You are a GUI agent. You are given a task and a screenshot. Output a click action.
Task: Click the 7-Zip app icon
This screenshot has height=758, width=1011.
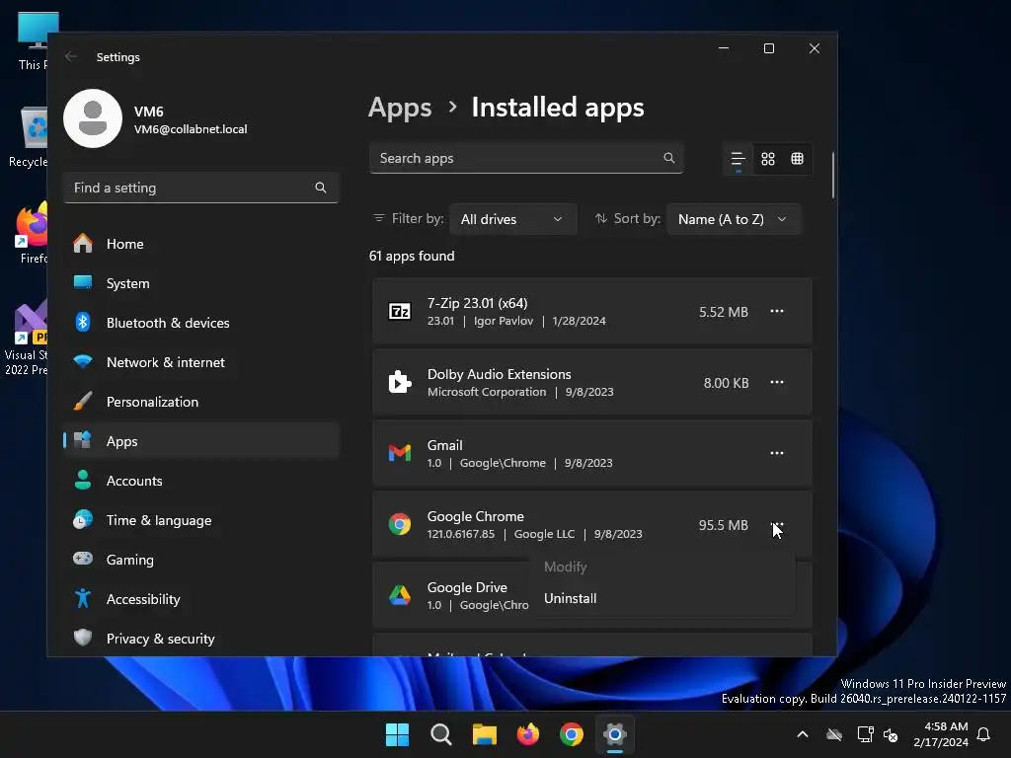(x=400, y=311)
